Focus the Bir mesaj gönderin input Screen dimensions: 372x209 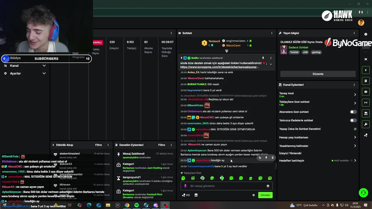226,186
